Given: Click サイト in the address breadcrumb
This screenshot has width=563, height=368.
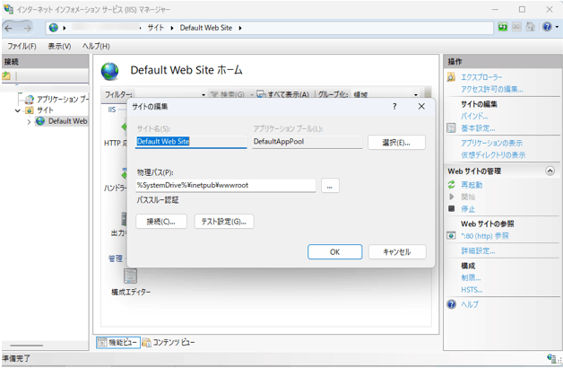Looking at the screenshot, I should (155, 28).
